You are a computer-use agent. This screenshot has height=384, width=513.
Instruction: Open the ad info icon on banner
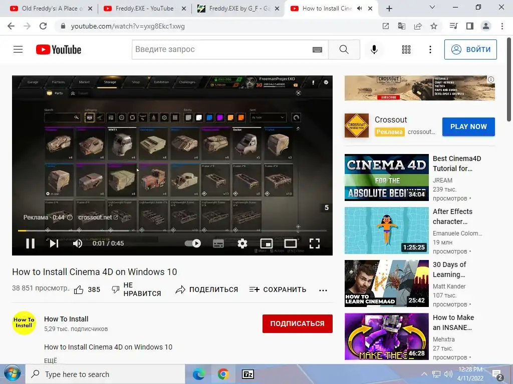[x=491, y=79]
